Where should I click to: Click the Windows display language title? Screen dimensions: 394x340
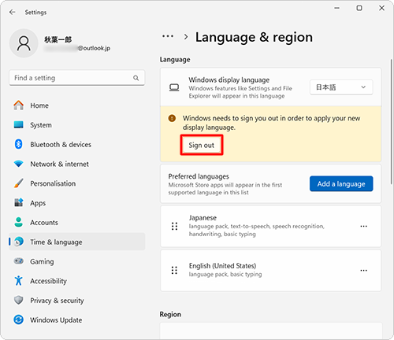point(229,79)
